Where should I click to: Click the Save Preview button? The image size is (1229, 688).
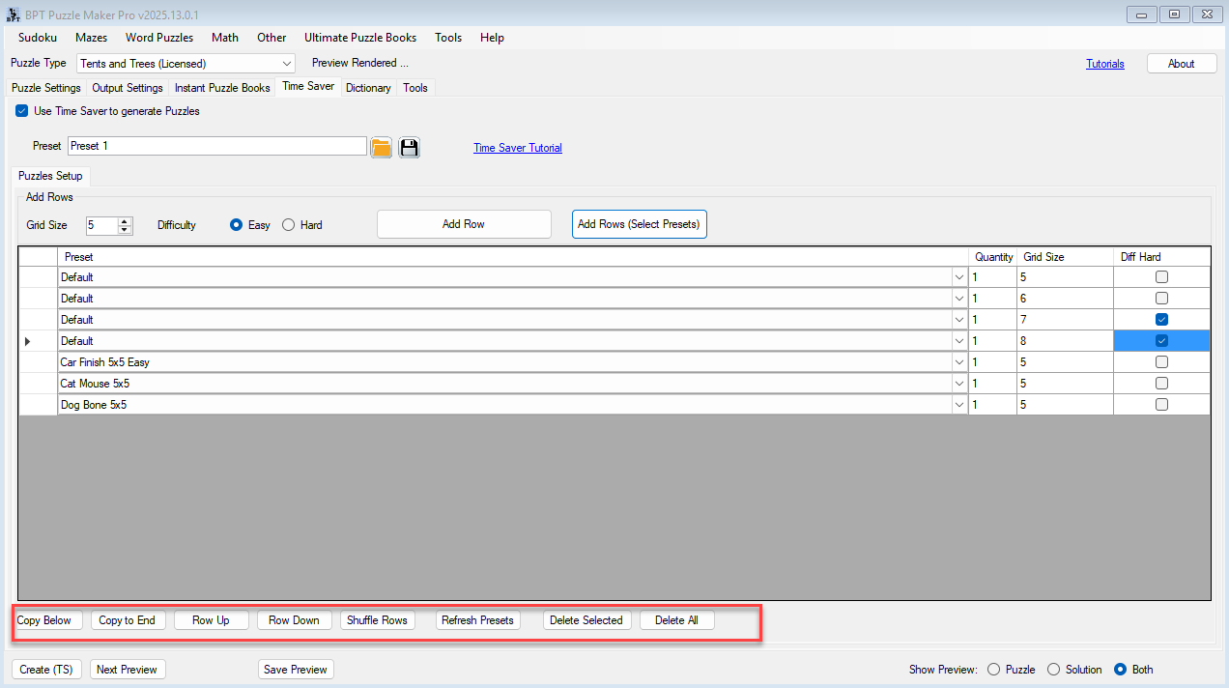[x=296, y=670]
